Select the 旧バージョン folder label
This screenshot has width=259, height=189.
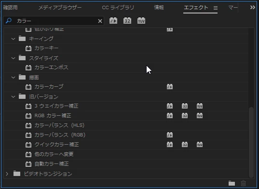point(43,97)
